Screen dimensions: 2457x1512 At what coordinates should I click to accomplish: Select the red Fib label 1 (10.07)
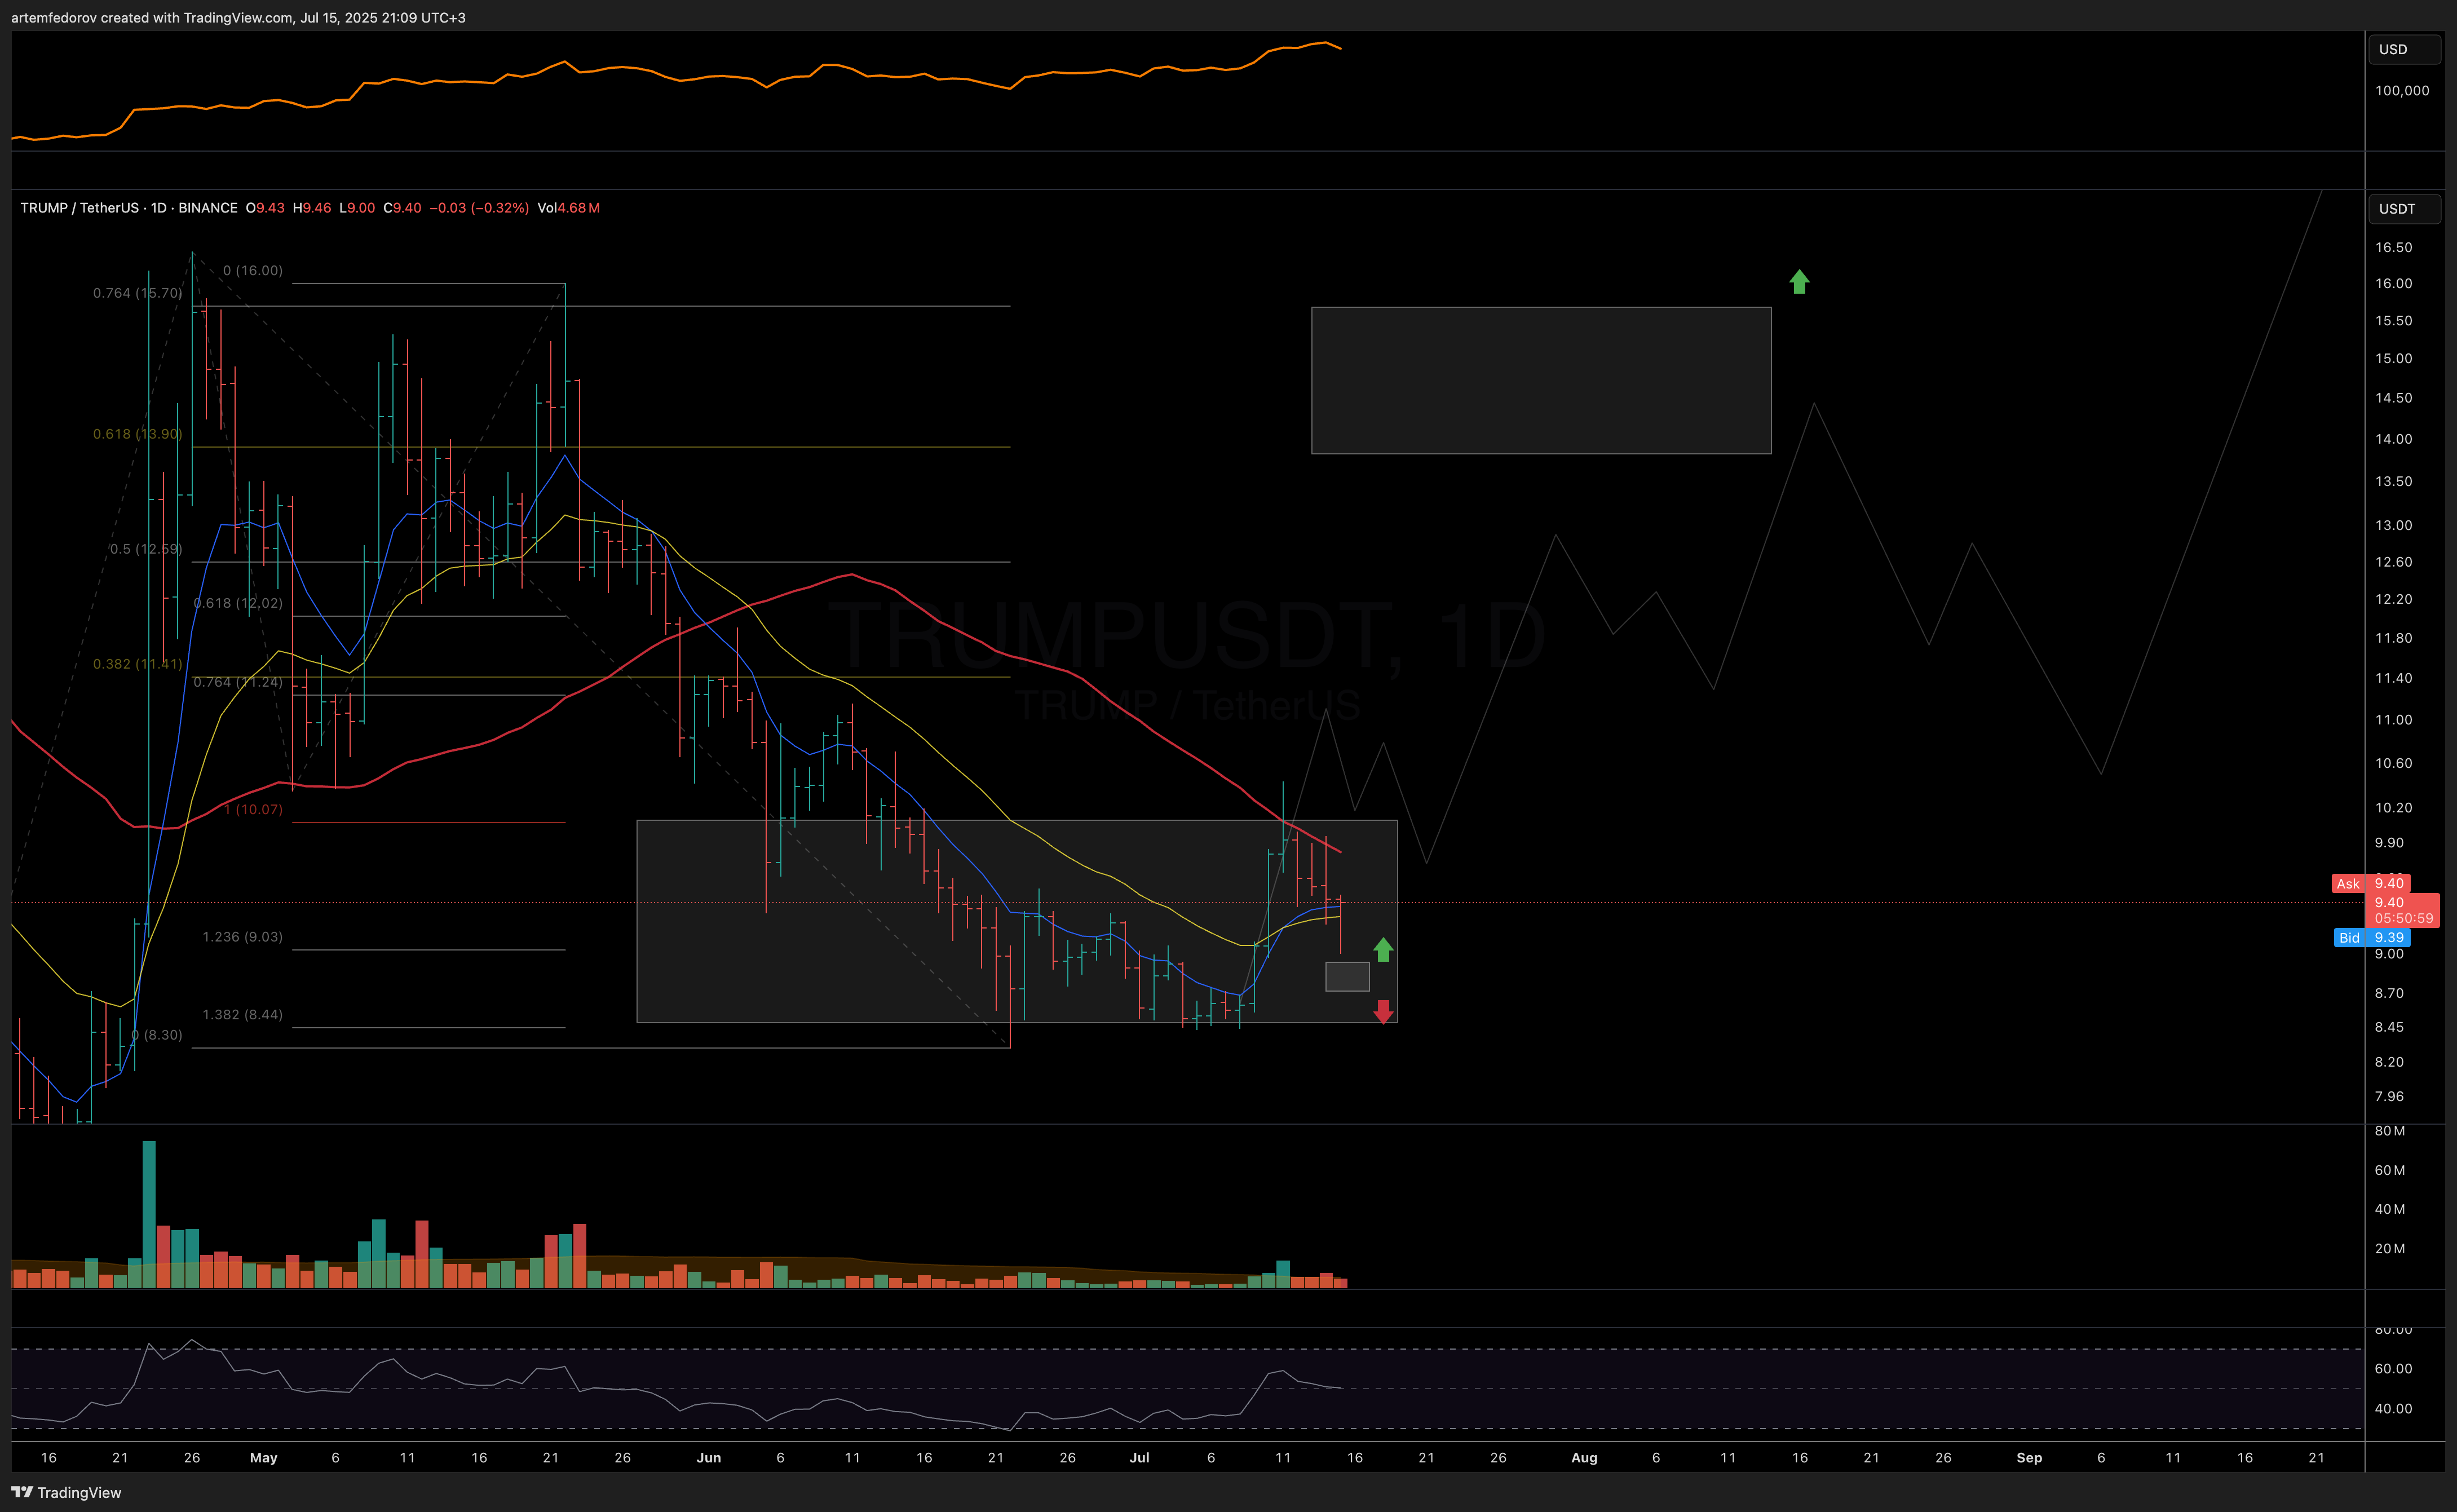click(254, 809)
